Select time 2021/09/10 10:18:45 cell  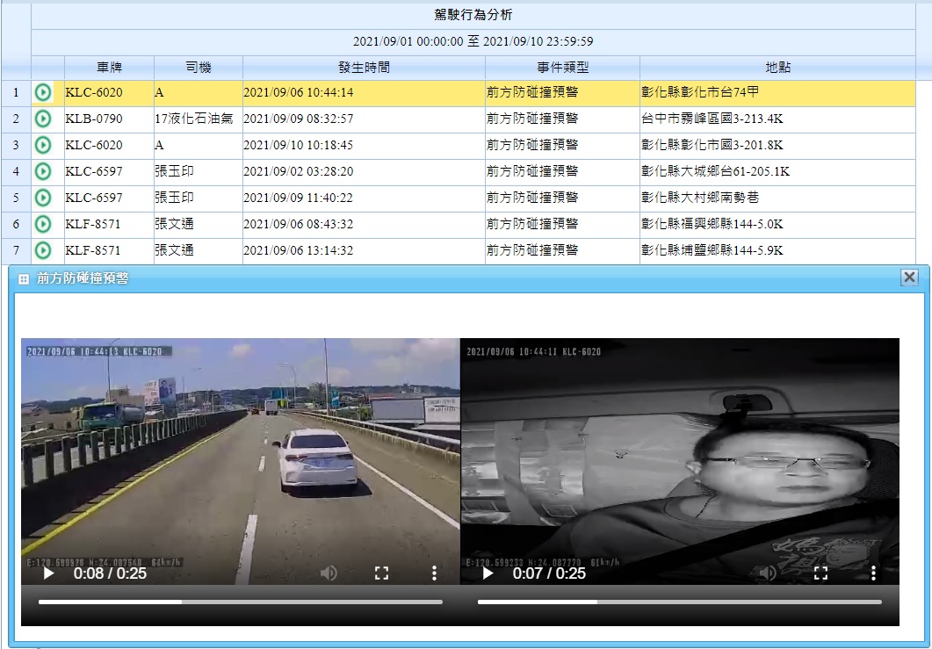tap(364, 145)
